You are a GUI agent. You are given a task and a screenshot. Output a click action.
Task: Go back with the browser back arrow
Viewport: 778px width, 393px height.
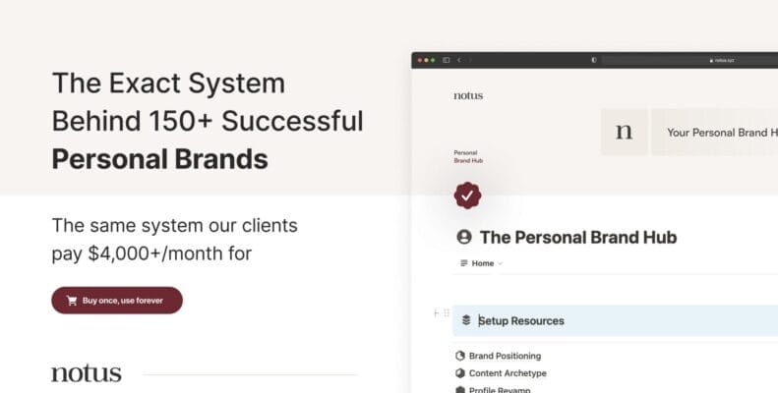pyautogui.click(x=459, y=60)
